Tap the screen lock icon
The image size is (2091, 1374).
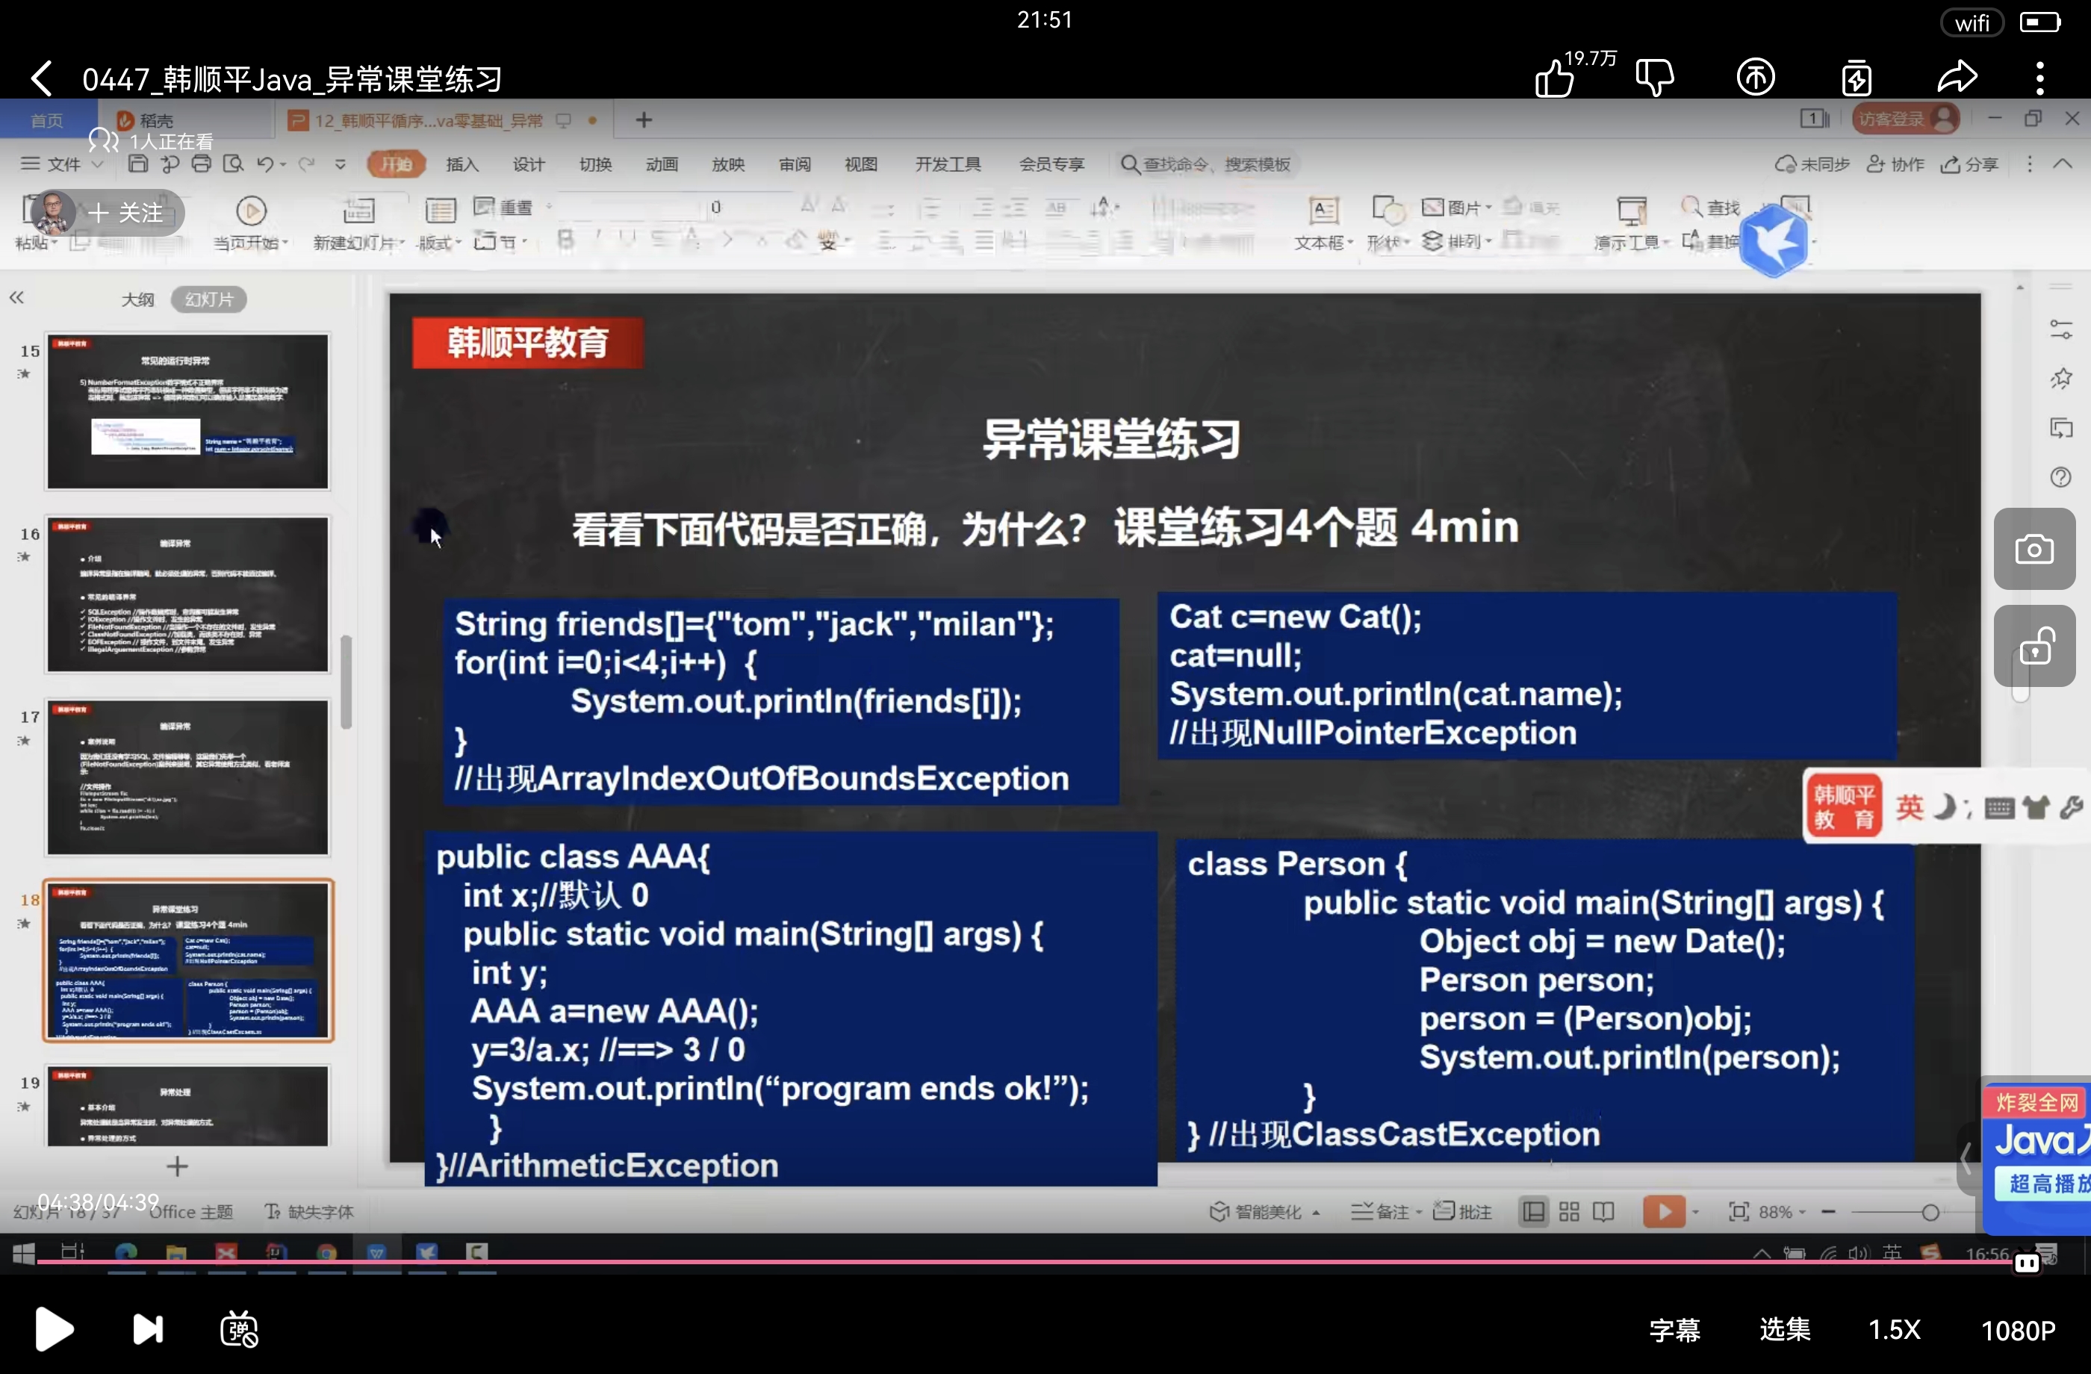[x=2034, y=648]
